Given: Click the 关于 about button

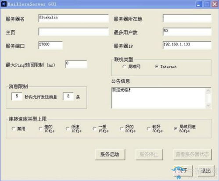Looking at the screenshot, I should (x=183, y=170).
